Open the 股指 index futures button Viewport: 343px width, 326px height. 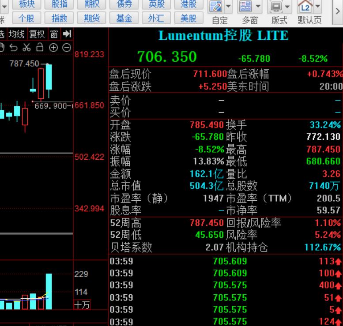(59, 4)
